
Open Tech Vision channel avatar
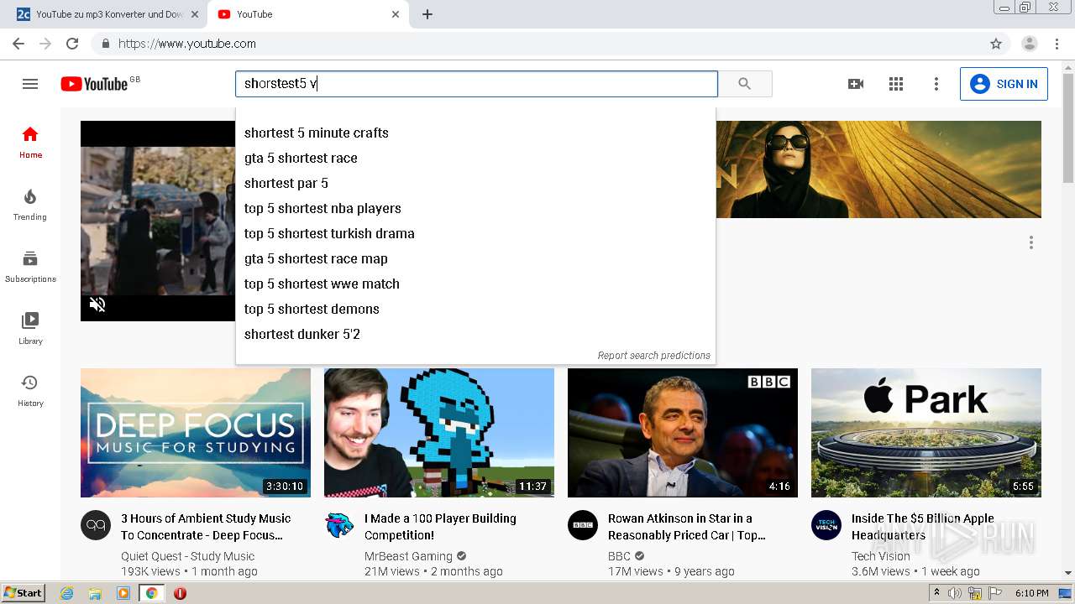pyautogui.click(x=826, y=525)
